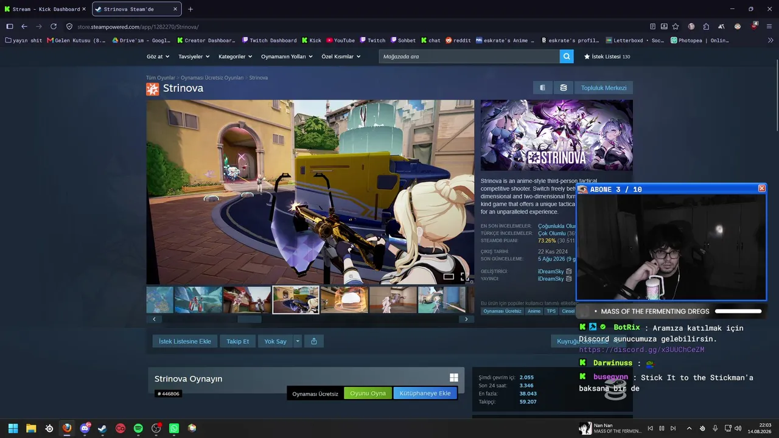The width and height of the screenshot is (779, 438).
Task: Open File Explorer from the taskbar
Action: [x=31, y=428]
